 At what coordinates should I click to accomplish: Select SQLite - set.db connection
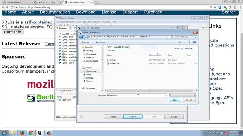[66, 54]
